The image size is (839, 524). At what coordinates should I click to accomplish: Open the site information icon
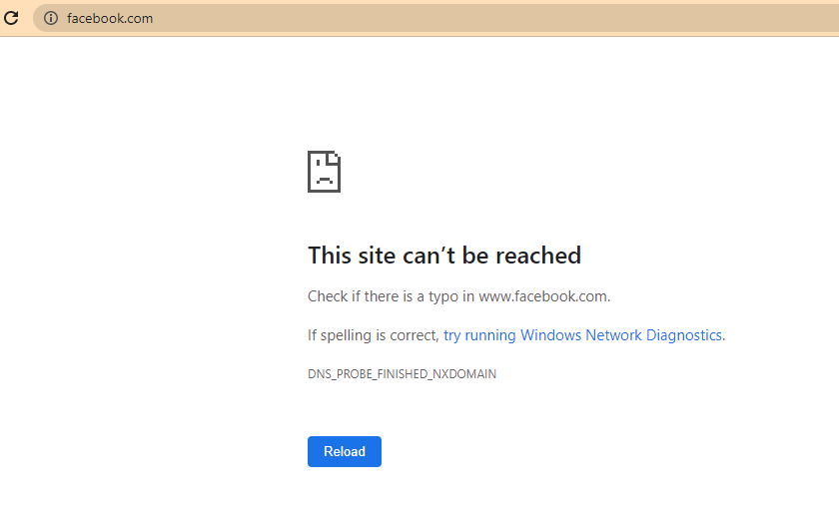click(51, 18)
